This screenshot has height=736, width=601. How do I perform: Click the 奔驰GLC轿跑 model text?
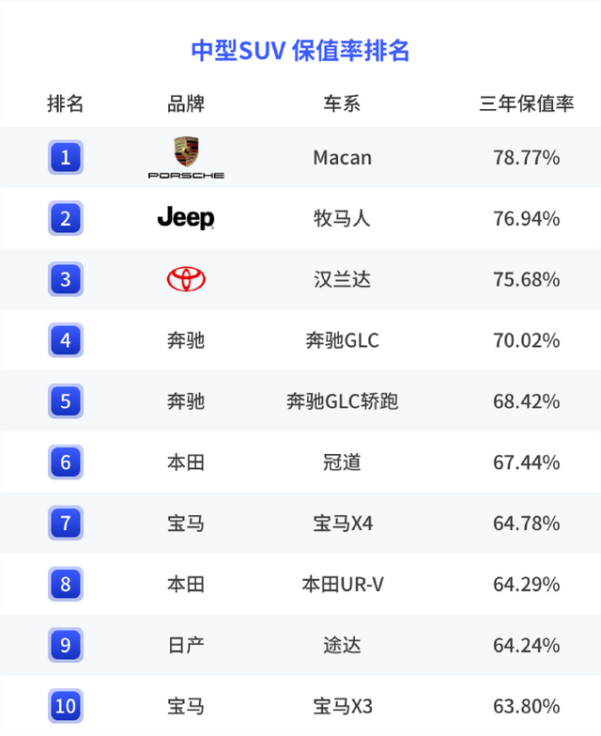[342, 401]
